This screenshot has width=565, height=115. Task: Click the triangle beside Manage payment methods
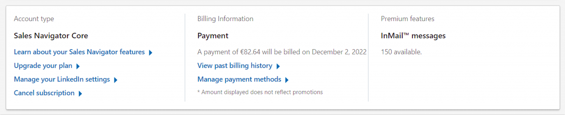coord(287,80)
